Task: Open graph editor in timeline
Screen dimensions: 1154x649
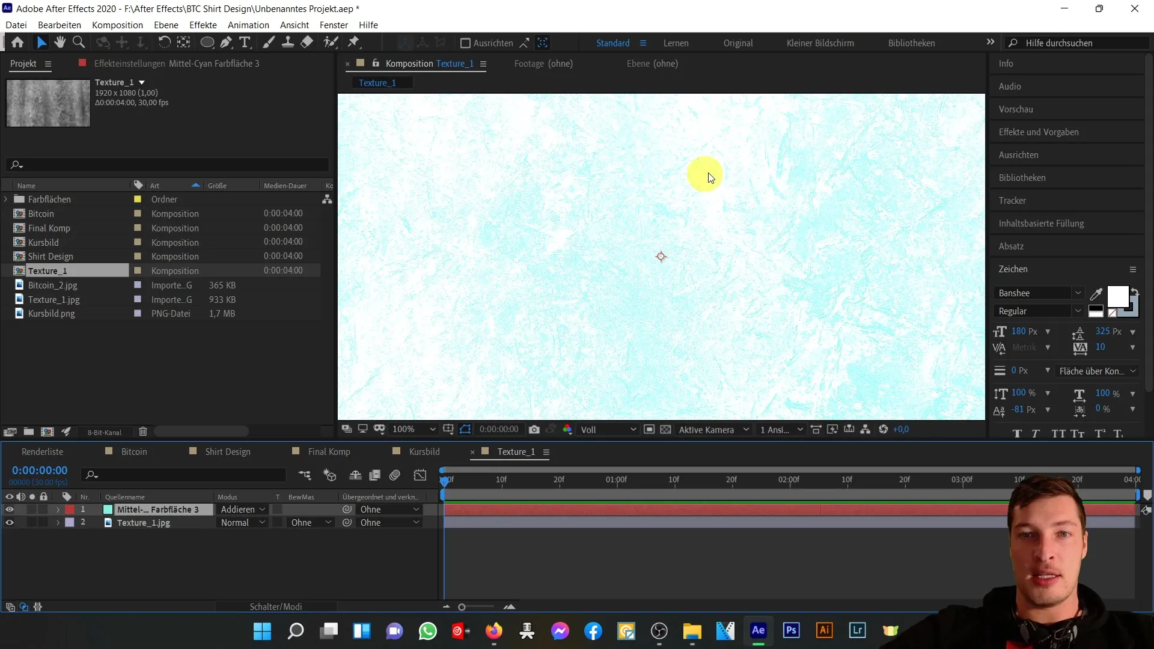Action: click(420, 475)
